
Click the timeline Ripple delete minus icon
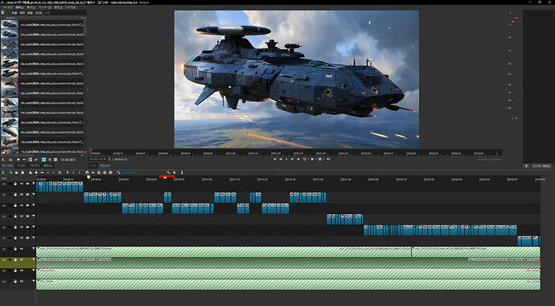[42, 172]
